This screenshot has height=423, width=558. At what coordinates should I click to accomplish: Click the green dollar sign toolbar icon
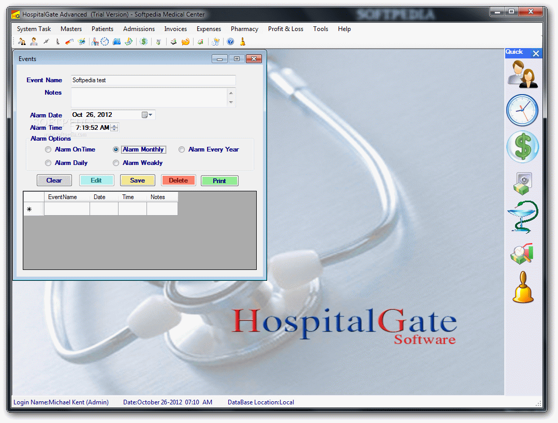click(144, 41)
